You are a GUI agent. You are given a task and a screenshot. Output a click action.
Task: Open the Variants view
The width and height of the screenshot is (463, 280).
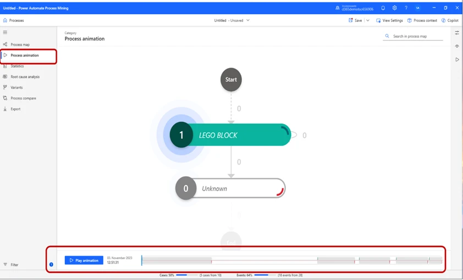click(x=16, y=87)
